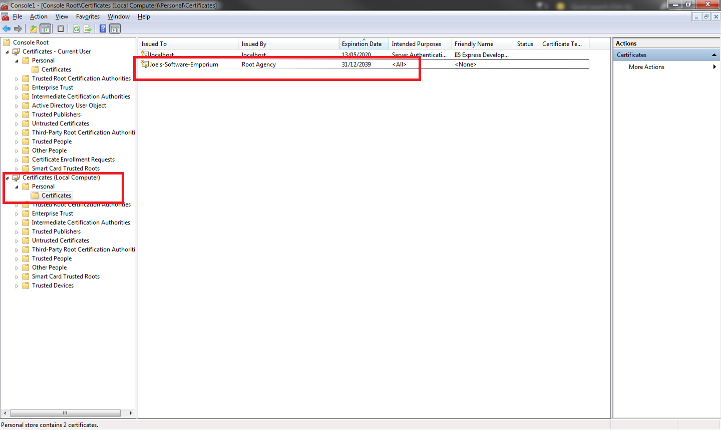The image size is (721, 430).
Task: Click the blue Help question mark icon
Action: click(103, 28)
